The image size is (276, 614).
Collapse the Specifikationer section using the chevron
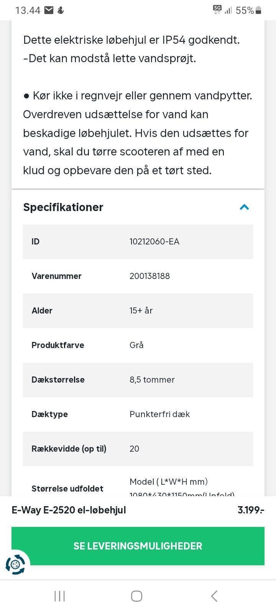click(x=244, y=207)
